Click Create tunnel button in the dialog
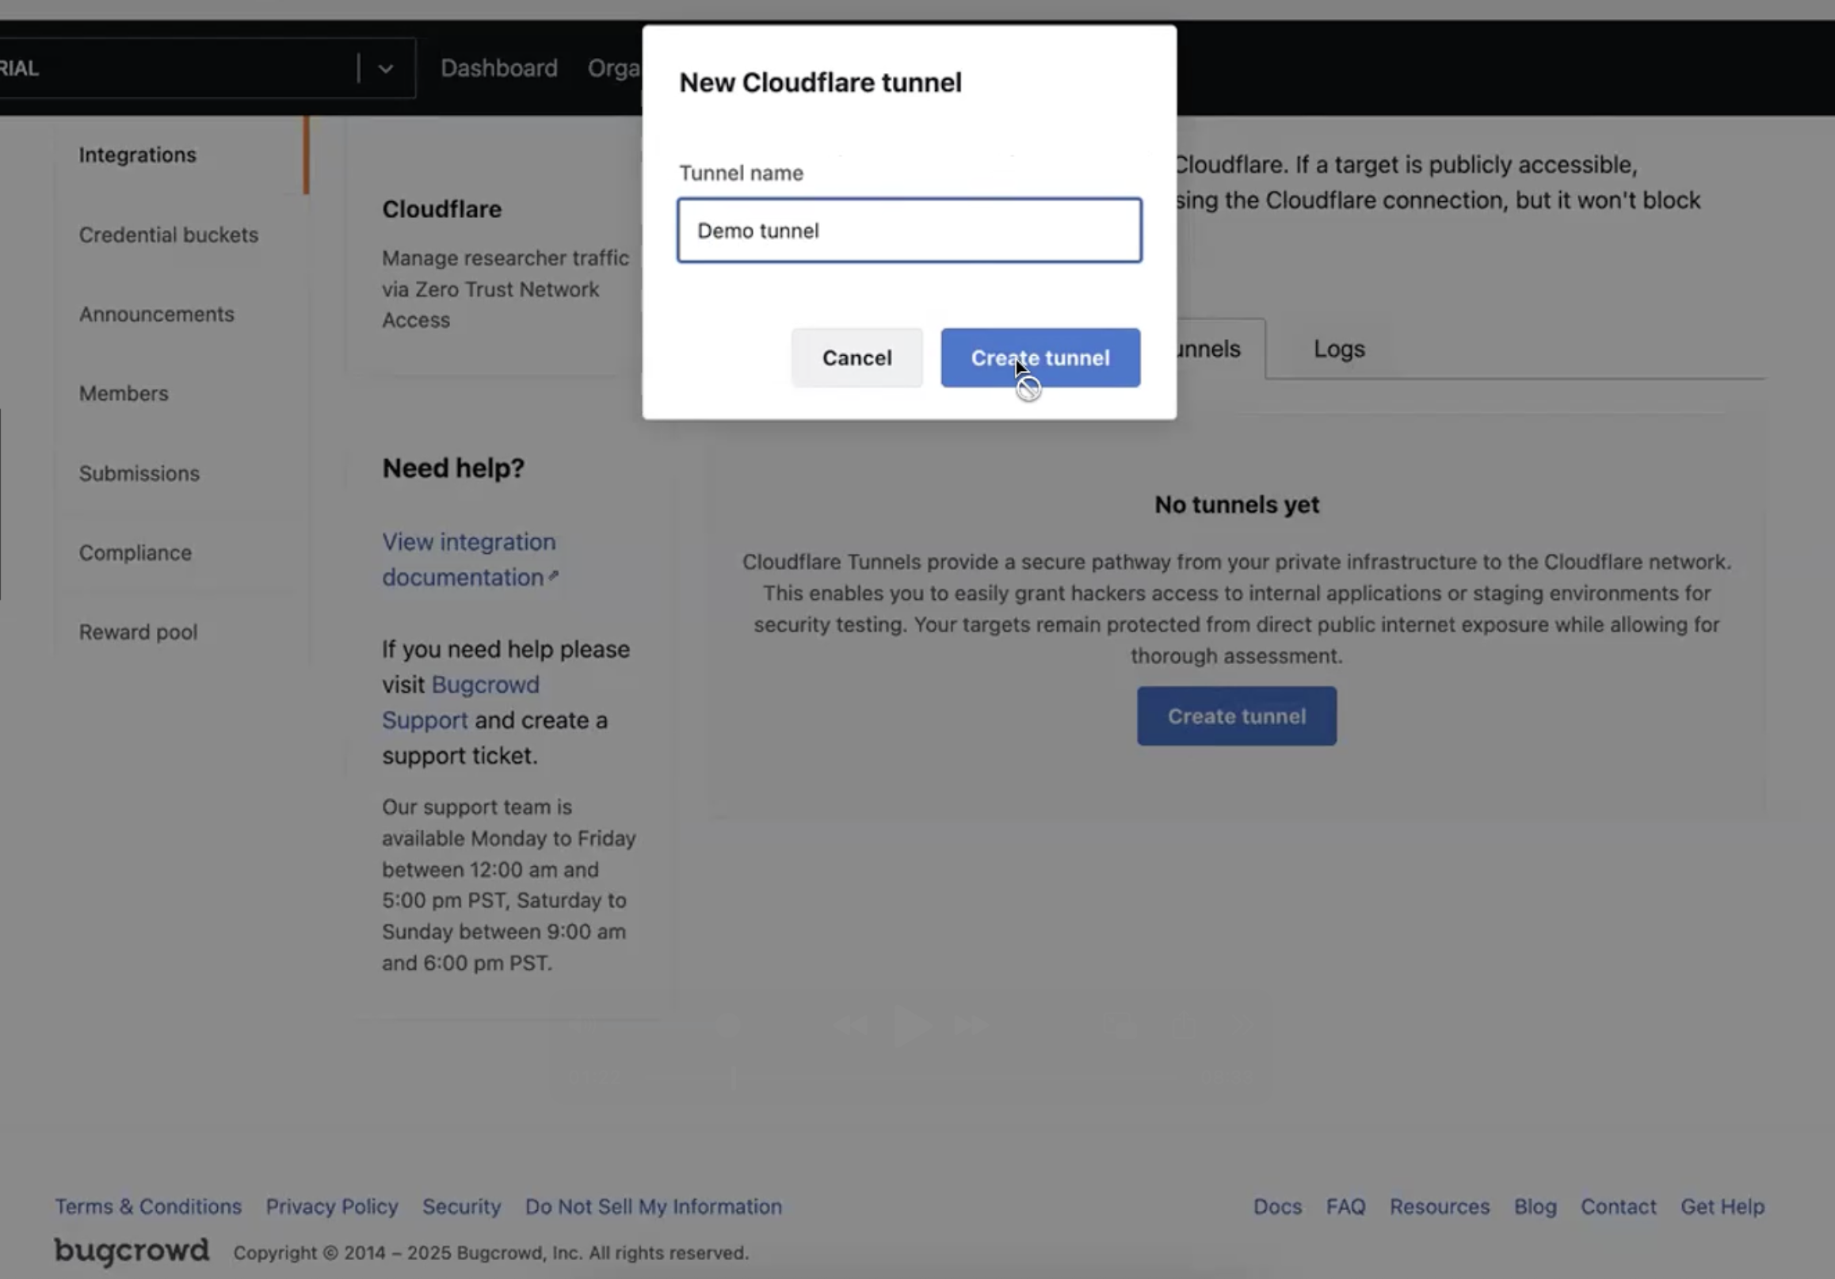Image resolution: width=1835 pixels, height=1279 pixels. point(1040,357)
